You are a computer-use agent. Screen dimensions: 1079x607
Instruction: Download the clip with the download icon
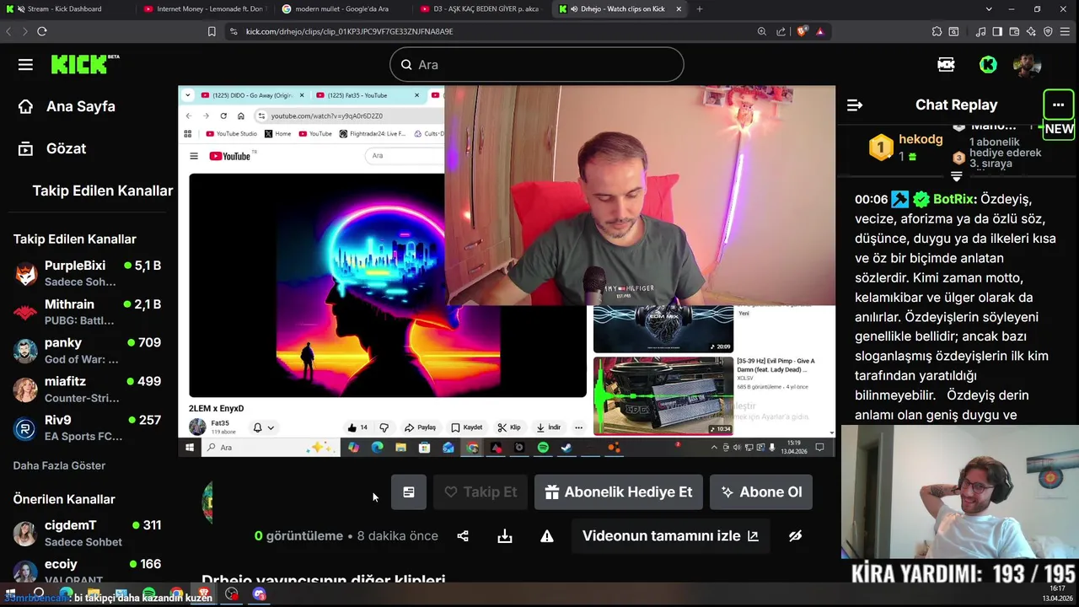tap(505, 536)
